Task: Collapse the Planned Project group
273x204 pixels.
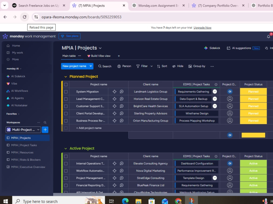Action: pyautogui.click(x=66, y=77)
